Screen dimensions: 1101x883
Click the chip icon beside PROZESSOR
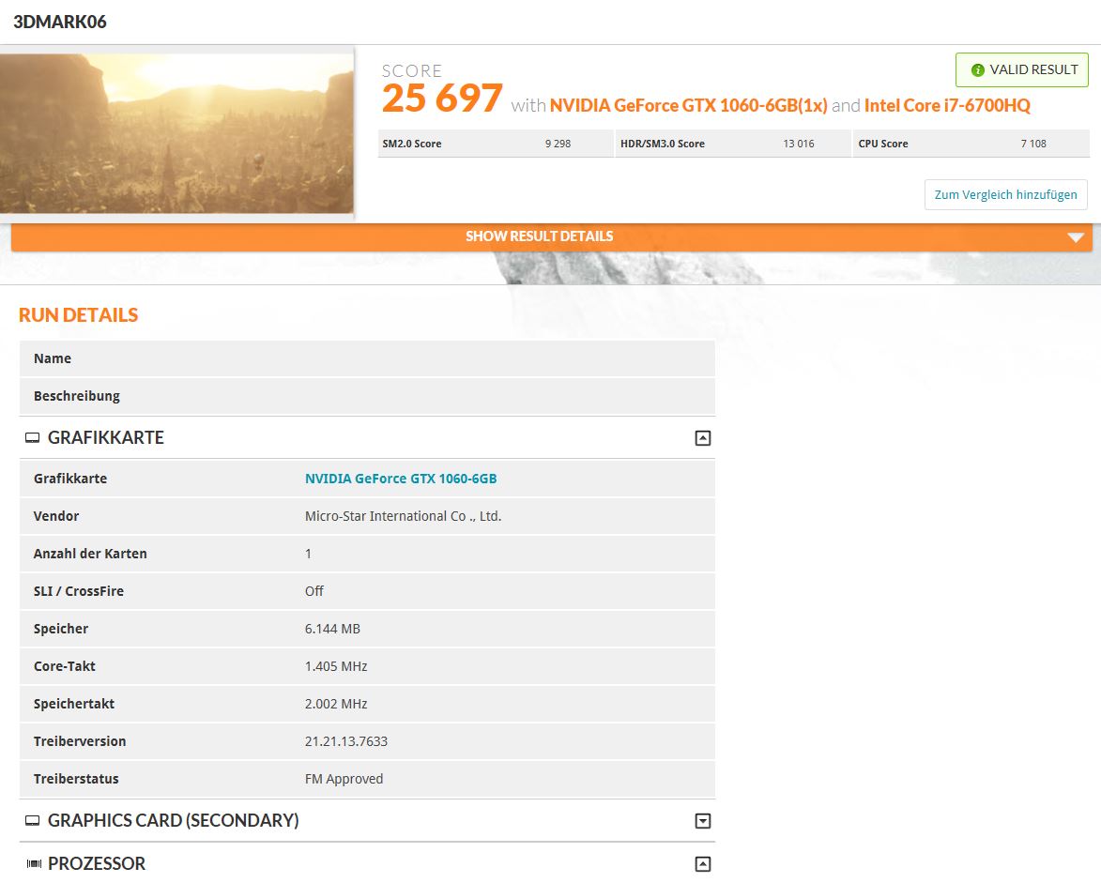tap(34, 864)
